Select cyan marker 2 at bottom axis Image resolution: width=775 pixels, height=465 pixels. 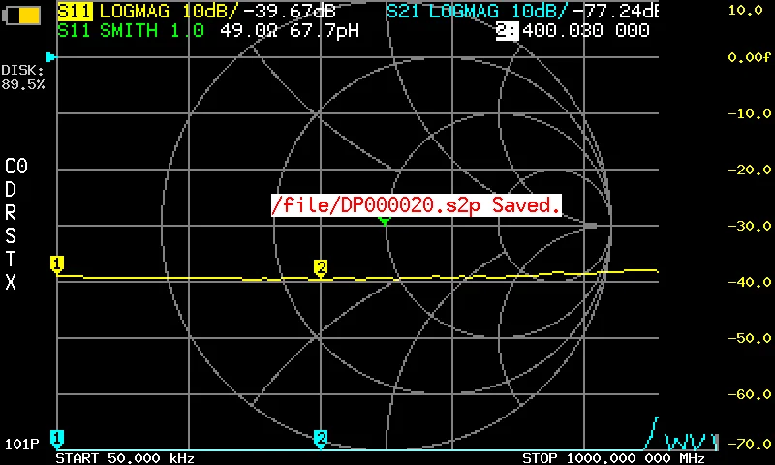click(x=321, y=439)
